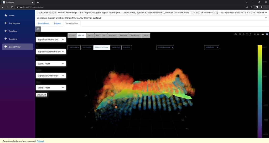Screen dimensions: 269x143
Task: Select the Viridis color scale
Action: 72,35
